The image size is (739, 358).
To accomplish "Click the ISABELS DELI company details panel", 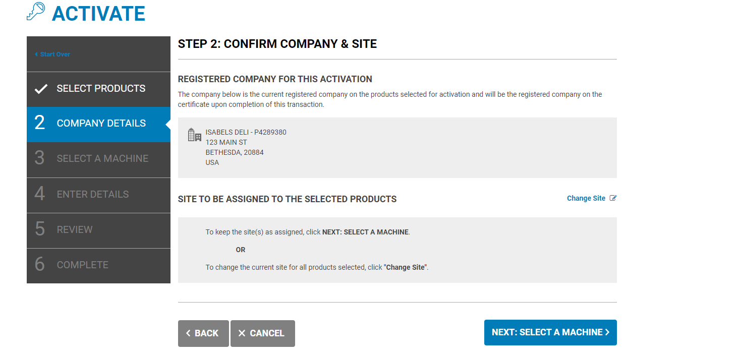I will pyautogui.click(x=397, y=147).
